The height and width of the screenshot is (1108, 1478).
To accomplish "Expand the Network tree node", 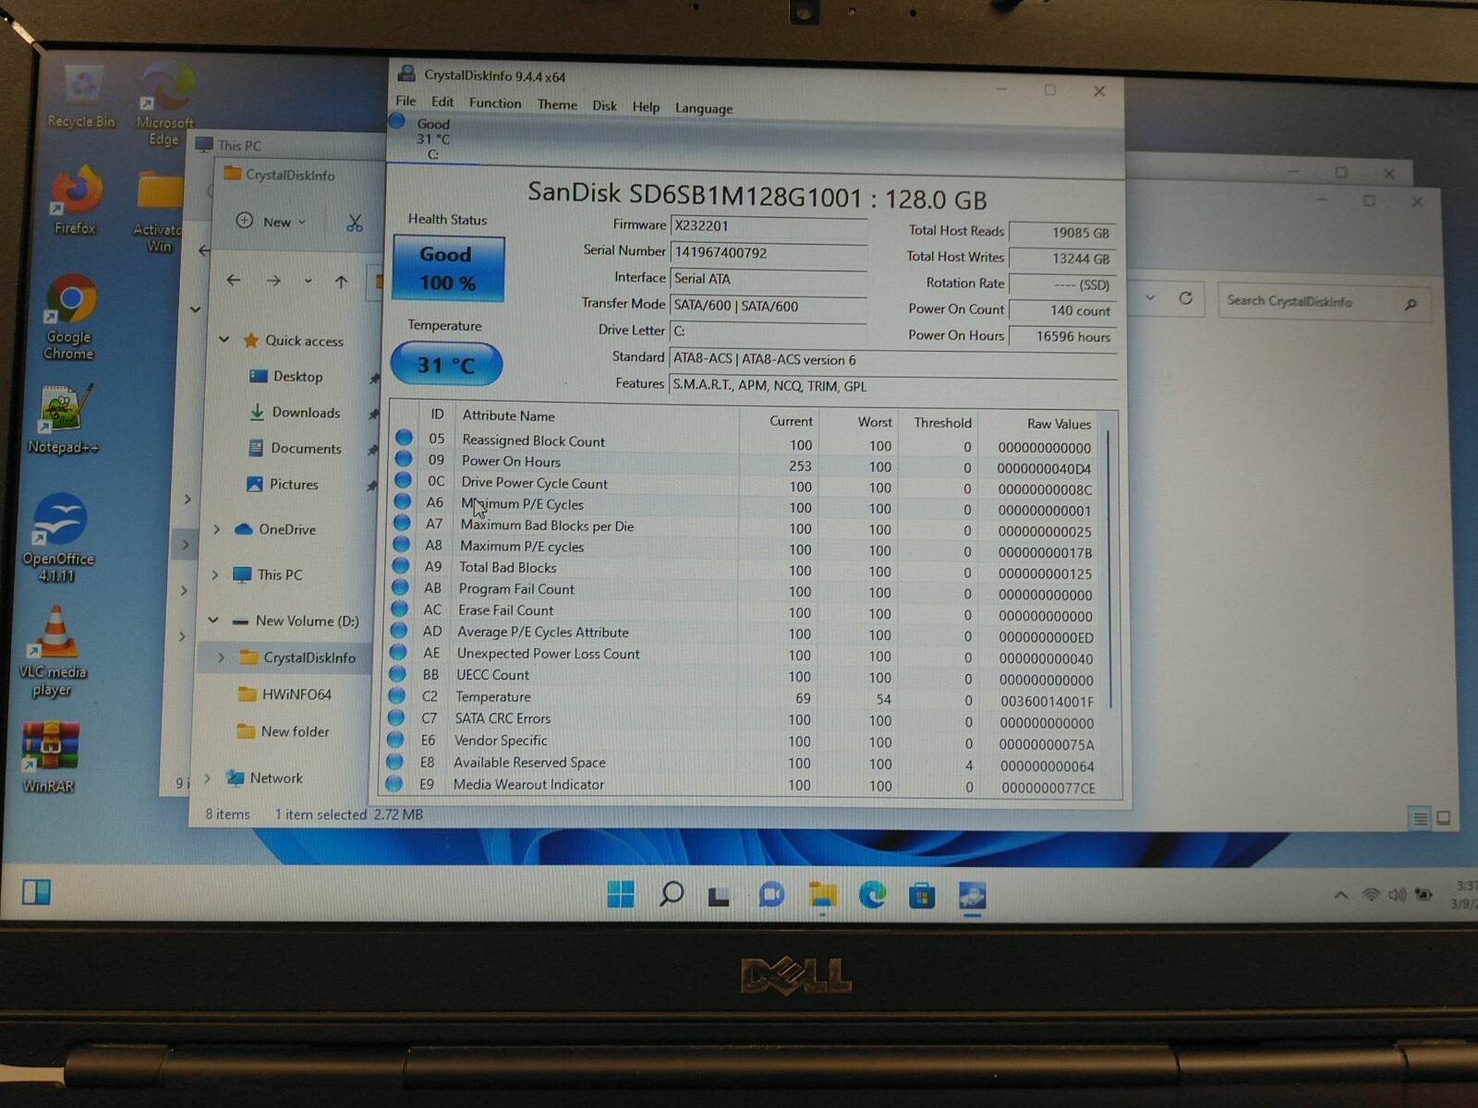I will (x=207, y=777).
